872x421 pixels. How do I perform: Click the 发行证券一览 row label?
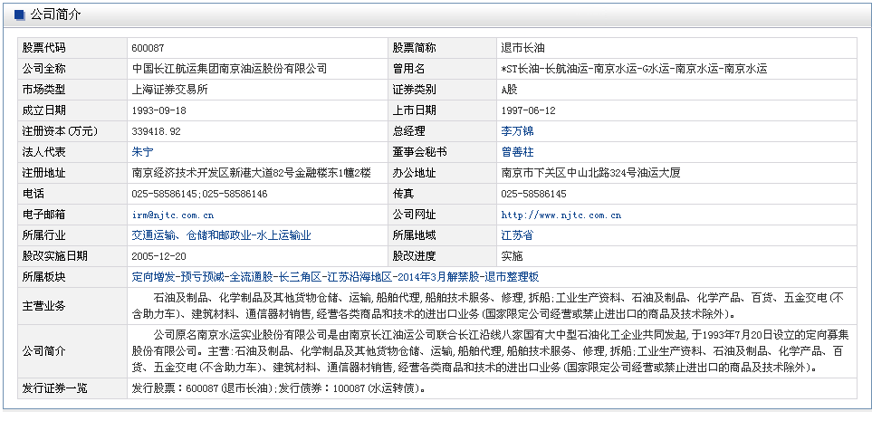tap(54, 388)
